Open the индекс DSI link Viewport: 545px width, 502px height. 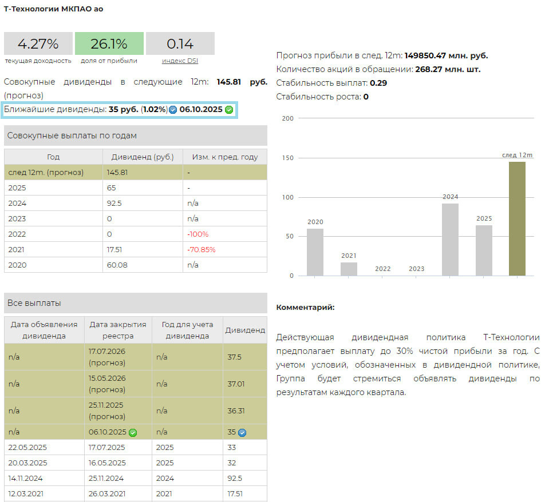[x=180, y=61]
